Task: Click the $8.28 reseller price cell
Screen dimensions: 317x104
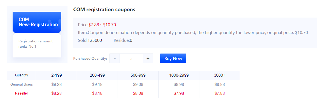Action: 56,93
